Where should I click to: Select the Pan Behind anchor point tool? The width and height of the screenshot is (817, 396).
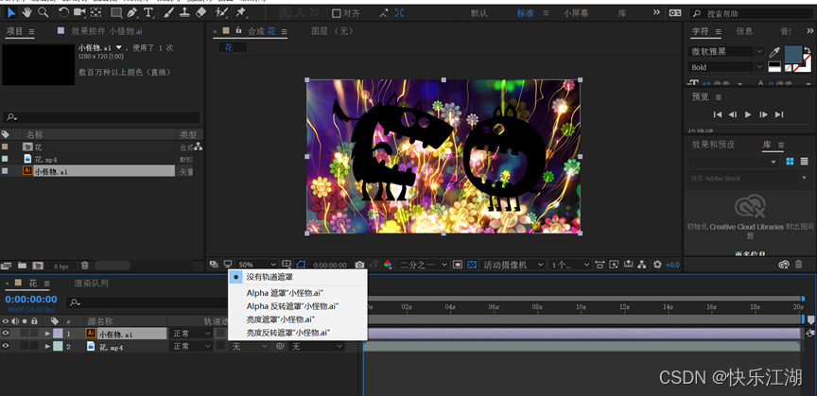(x=96, y=12)
